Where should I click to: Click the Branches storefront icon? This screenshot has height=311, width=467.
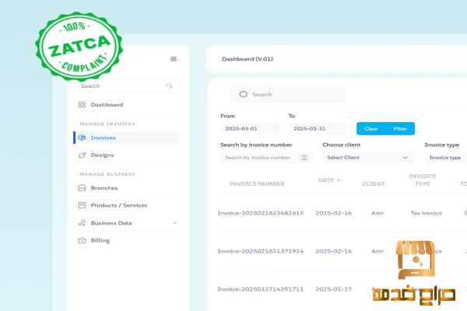pyautogui.click(x=83, y=188)
